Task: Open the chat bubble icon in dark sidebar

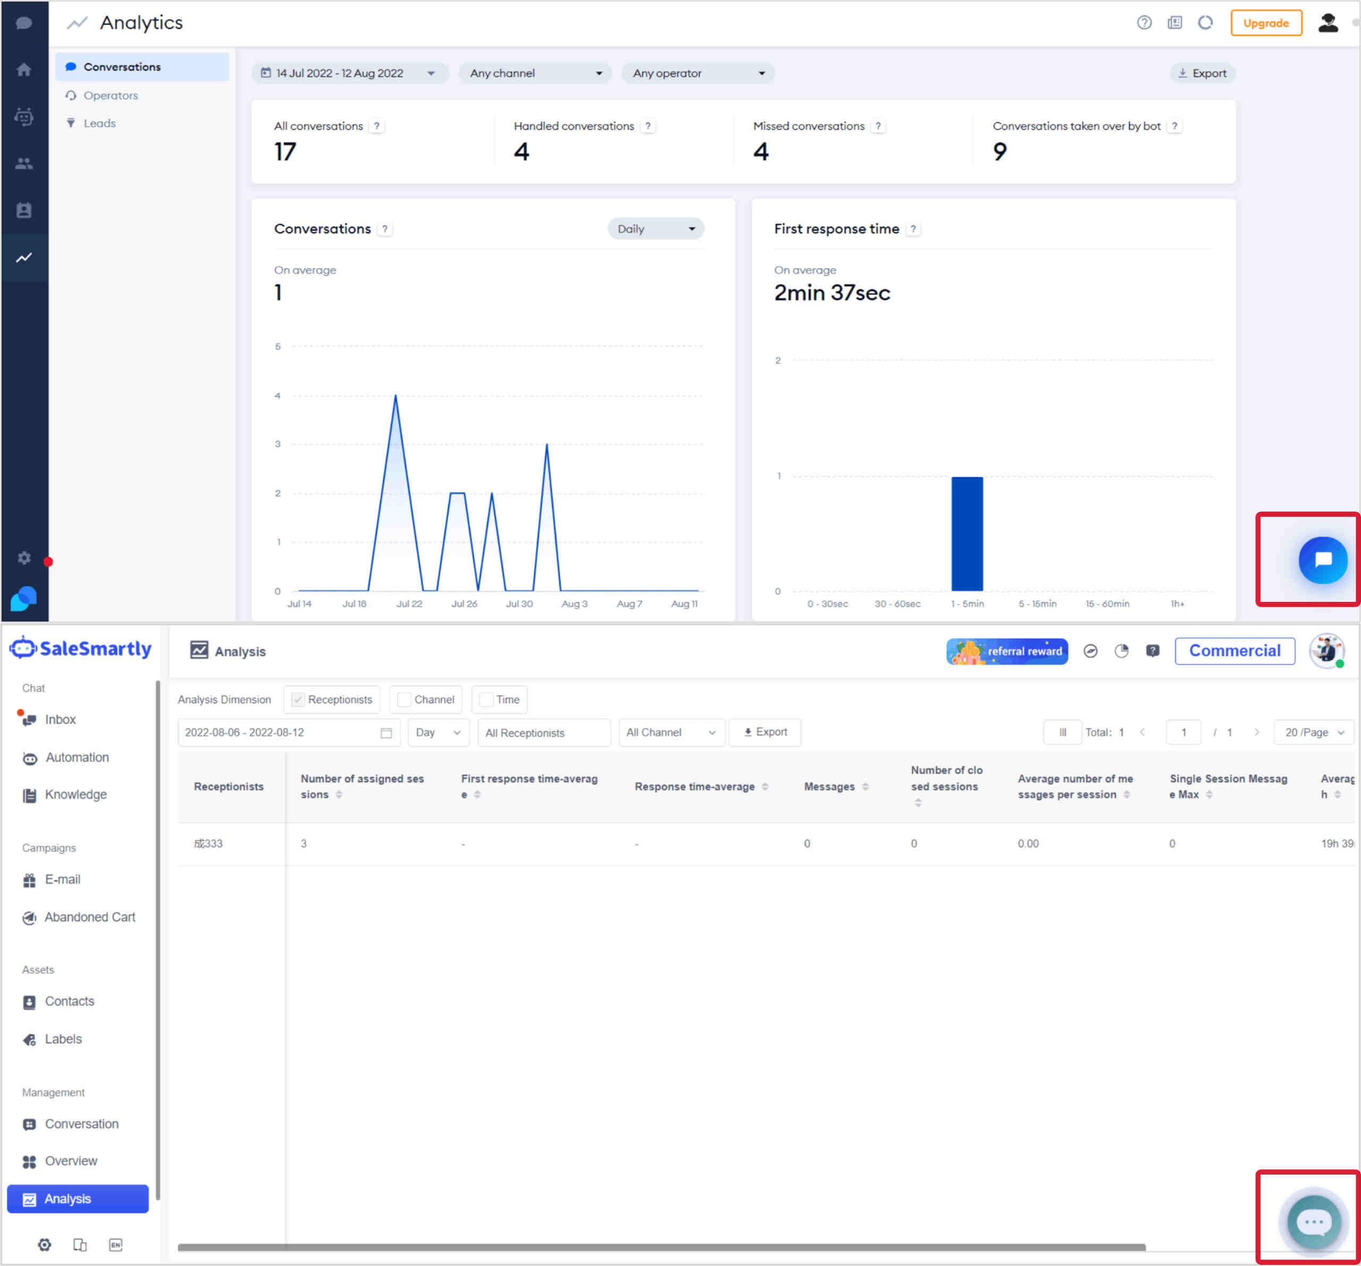Action: (24, 23)
